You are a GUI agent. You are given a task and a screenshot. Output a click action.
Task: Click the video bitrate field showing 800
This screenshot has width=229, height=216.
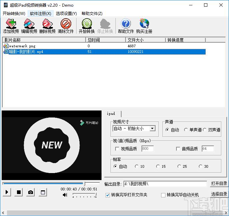pos(147,149)
